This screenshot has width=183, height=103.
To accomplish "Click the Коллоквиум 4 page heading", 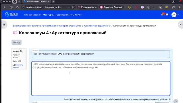I will [x=63, y=33].
